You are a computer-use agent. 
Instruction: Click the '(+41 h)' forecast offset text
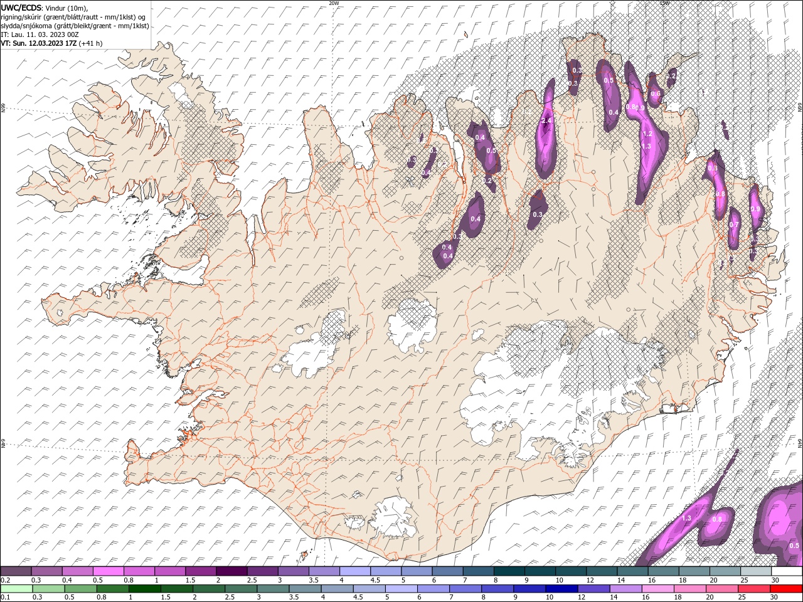[91, 43]
